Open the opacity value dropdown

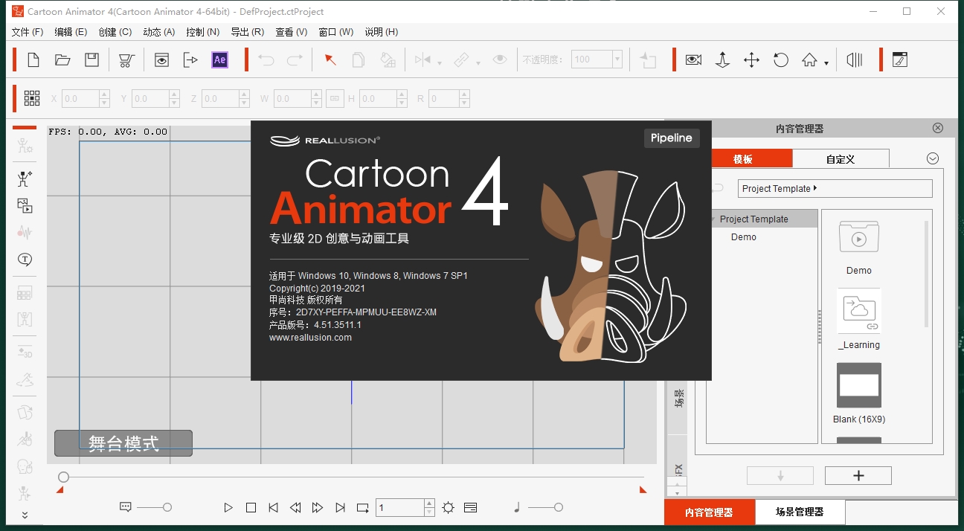click(x=617, y=59)
